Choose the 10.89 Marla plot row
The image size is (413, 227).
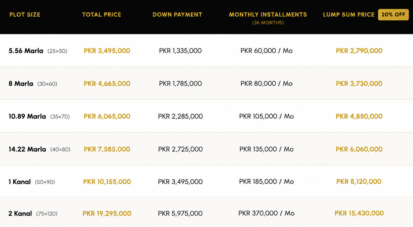(206, 116)
